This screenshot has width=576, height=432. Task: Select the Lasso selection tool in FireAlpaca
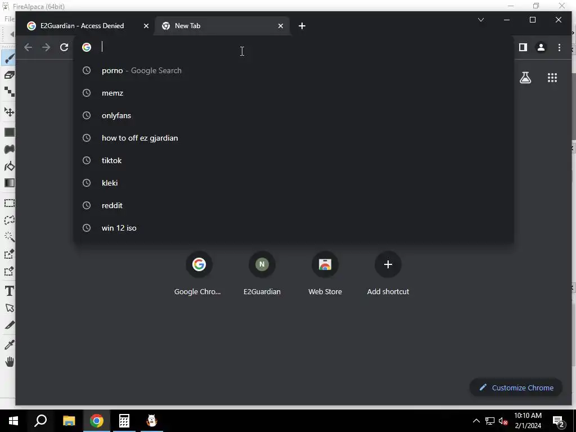point(9,220)
